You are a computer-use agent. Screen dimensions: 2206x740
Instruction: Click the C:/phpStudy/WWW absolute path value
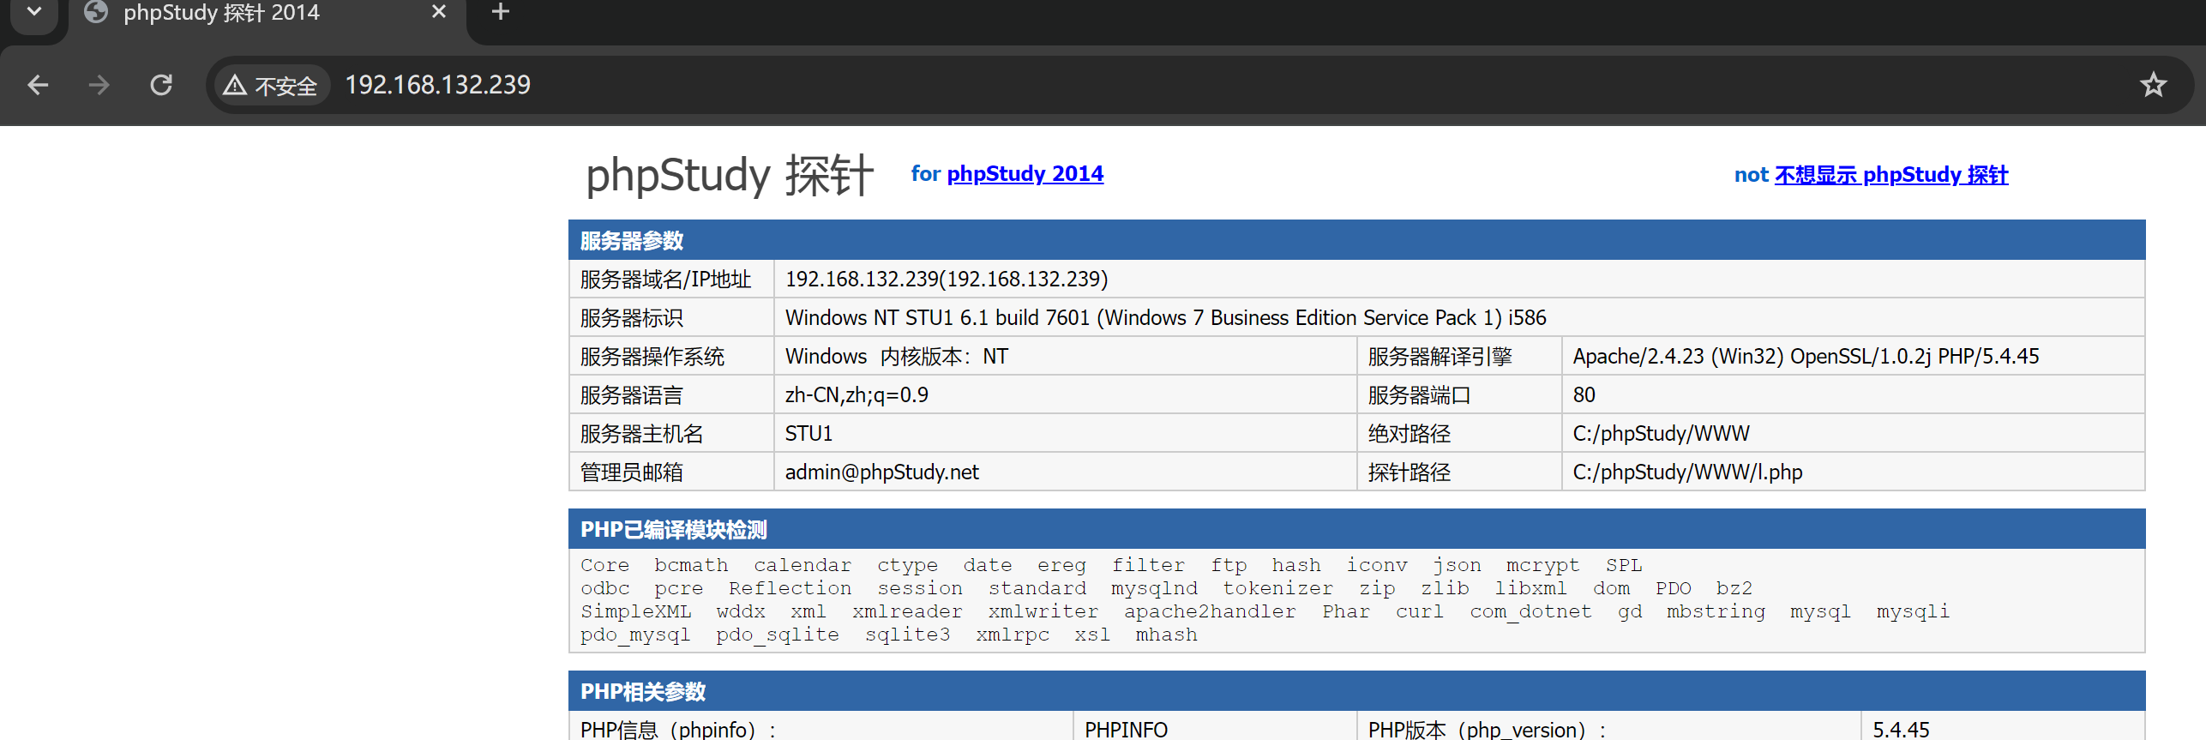pyautogui.click(x=1661, y=434)
